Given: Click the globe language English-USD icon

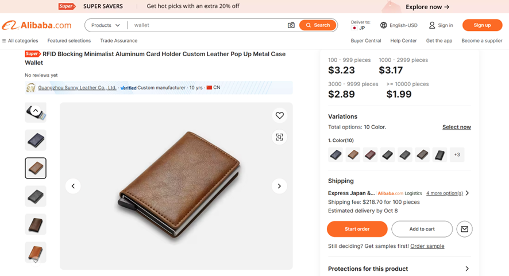Looking at the screenshot, I should 383,25.
